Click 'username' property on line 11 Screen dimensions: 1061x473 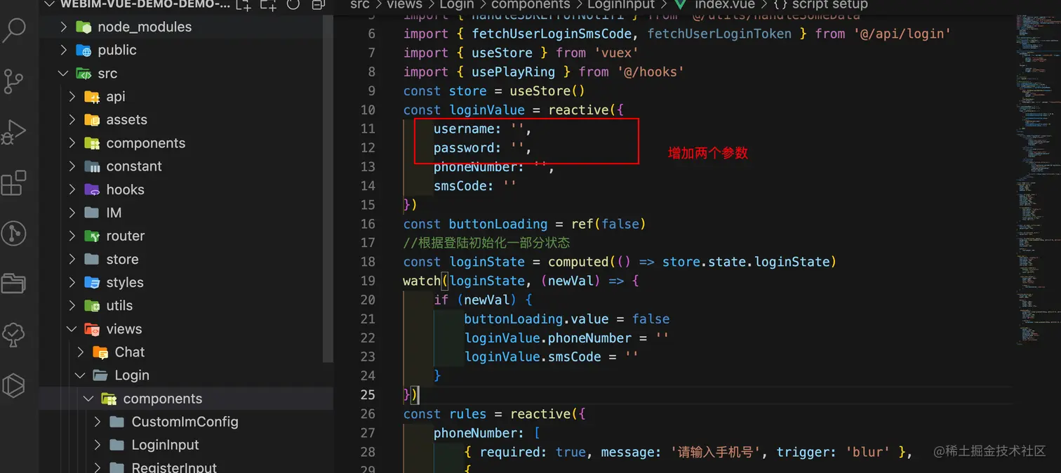tap(464, 128)
